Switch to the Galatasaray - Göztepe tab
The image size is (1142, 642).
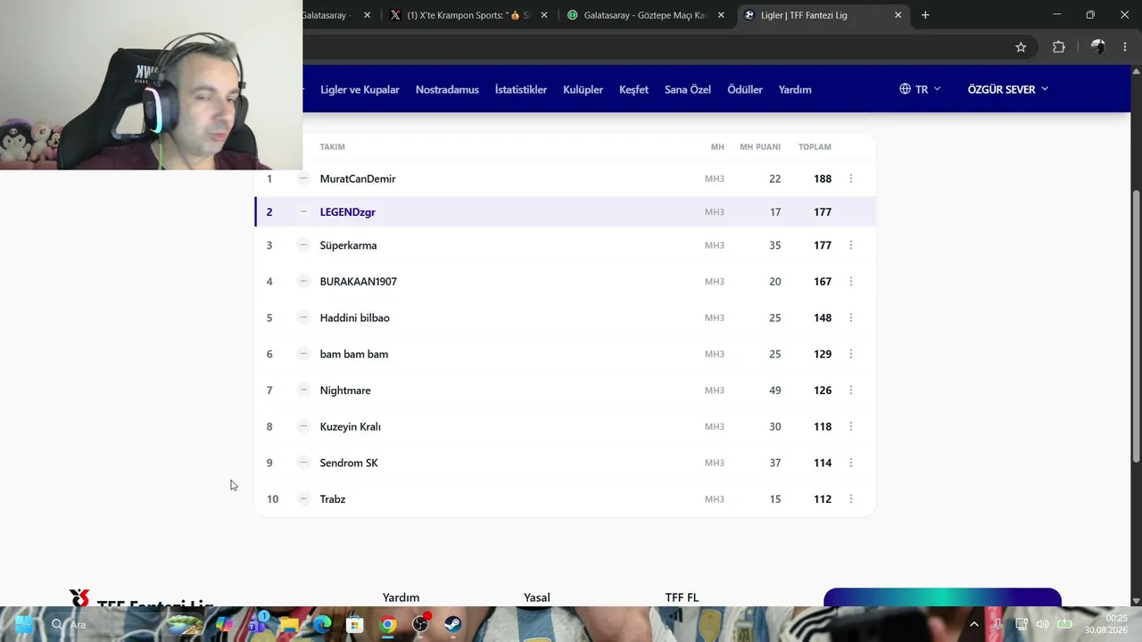(x=644, y=15)
